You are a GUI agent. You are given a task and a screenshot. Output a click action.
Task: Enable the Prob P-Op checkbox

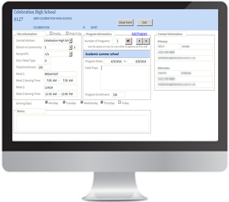(x=67, y=33)
